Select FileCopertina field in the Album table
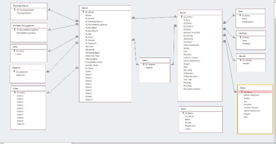Image resolution: width=276 pixels, height=144 pixels. (x=91, y=59)
